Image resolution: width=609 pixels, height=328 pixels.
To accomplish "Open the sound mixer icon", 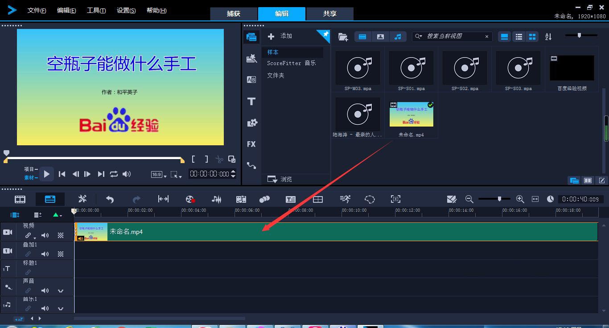I will click(x=217, y=199).
